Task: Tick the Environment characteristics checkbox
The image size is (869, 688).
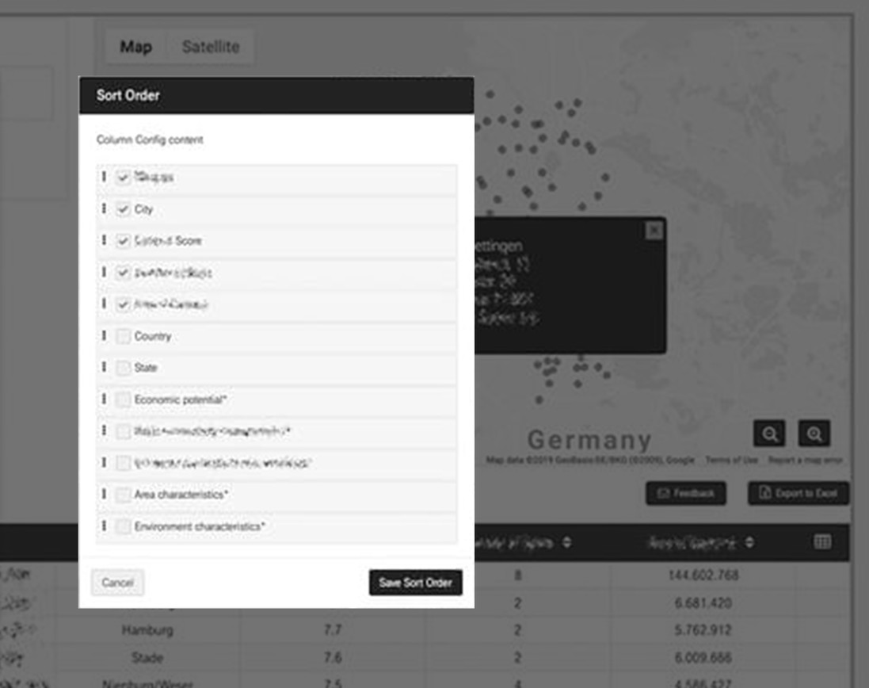Action: [123, 526]
